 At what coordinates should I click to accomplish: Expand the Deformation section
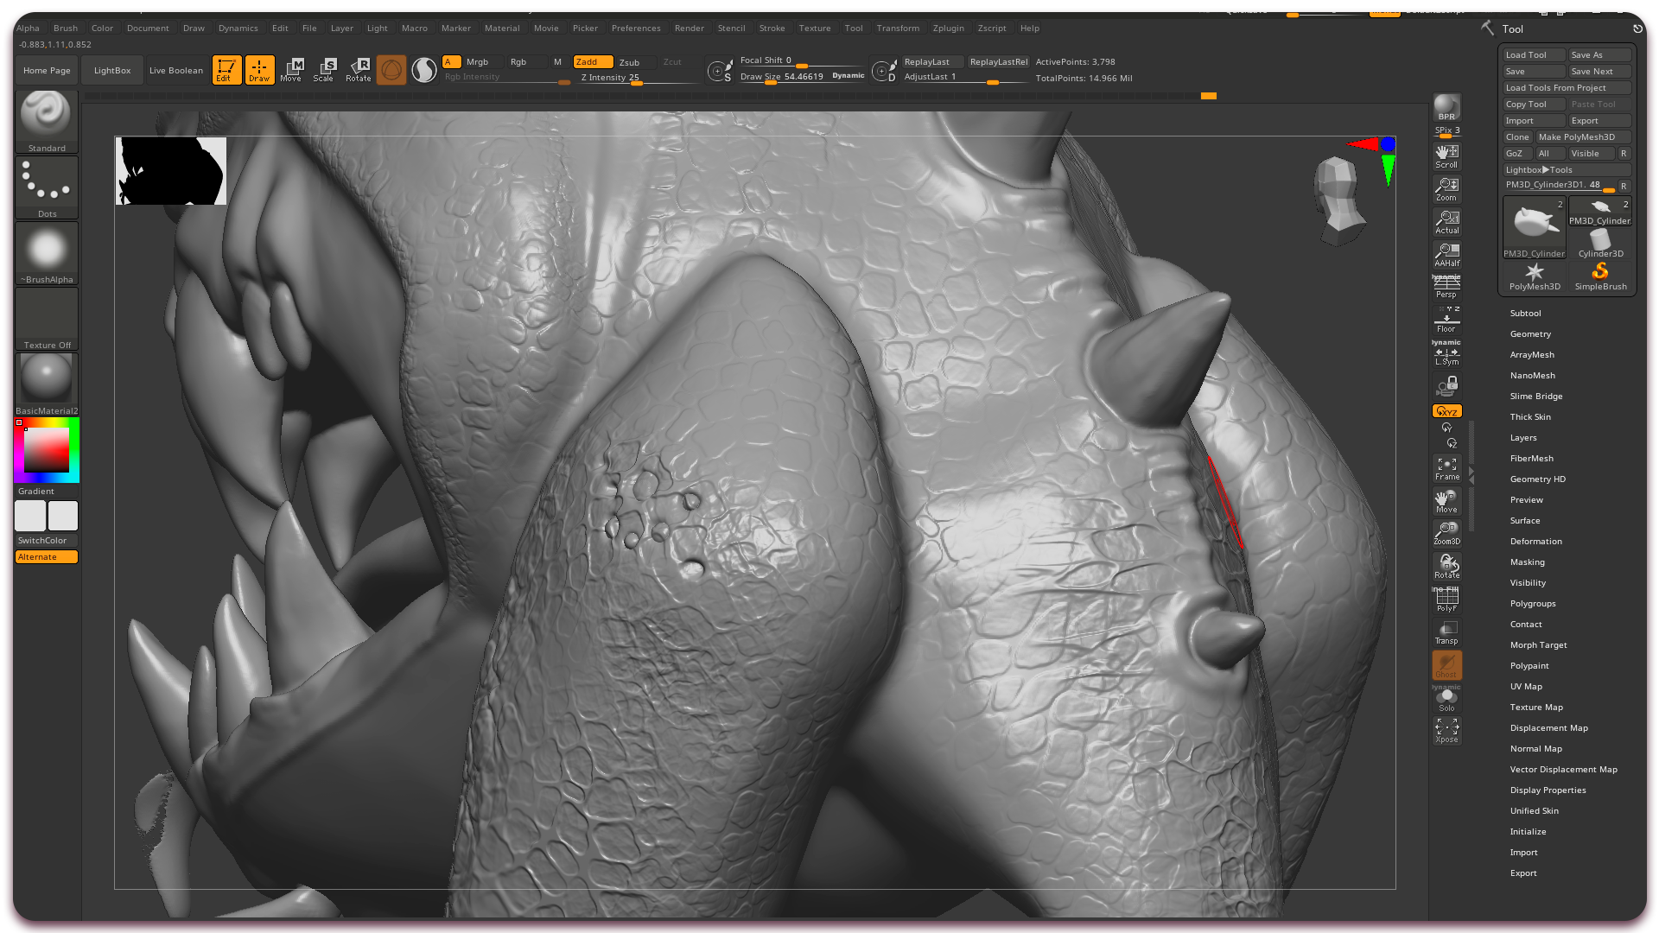(1535, 542)
